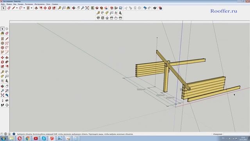Screen dimensions: 250x141
Task: Select Position Camera in left palette
Action: click(x=2, y=101)
